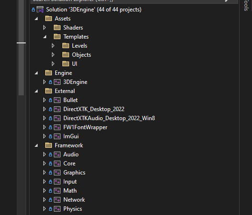The width and height of the screenshot is (252, 215).
Task: Expand the FW1FontWrapper project node
Action: click(x=44, y=127)
